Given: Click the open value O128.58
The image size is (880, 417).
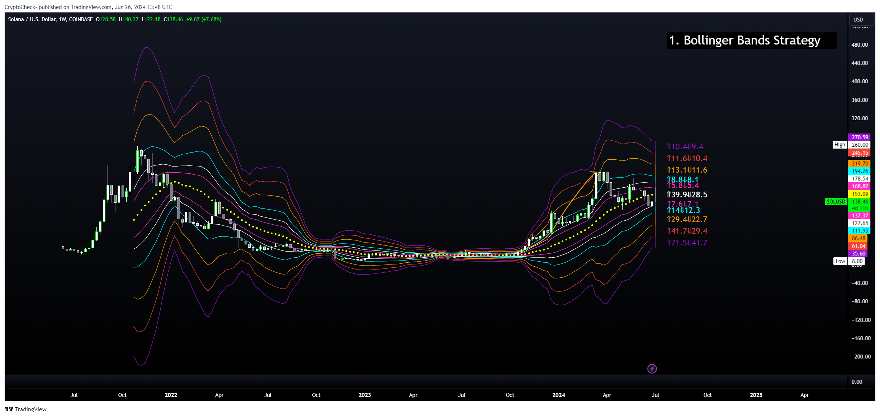Looking at the screenshot, I should coord(106,19).
